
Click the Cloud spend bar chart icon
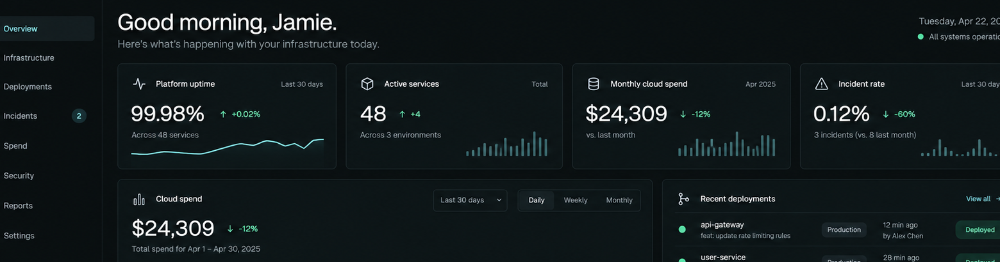click(x=139, y=199)
